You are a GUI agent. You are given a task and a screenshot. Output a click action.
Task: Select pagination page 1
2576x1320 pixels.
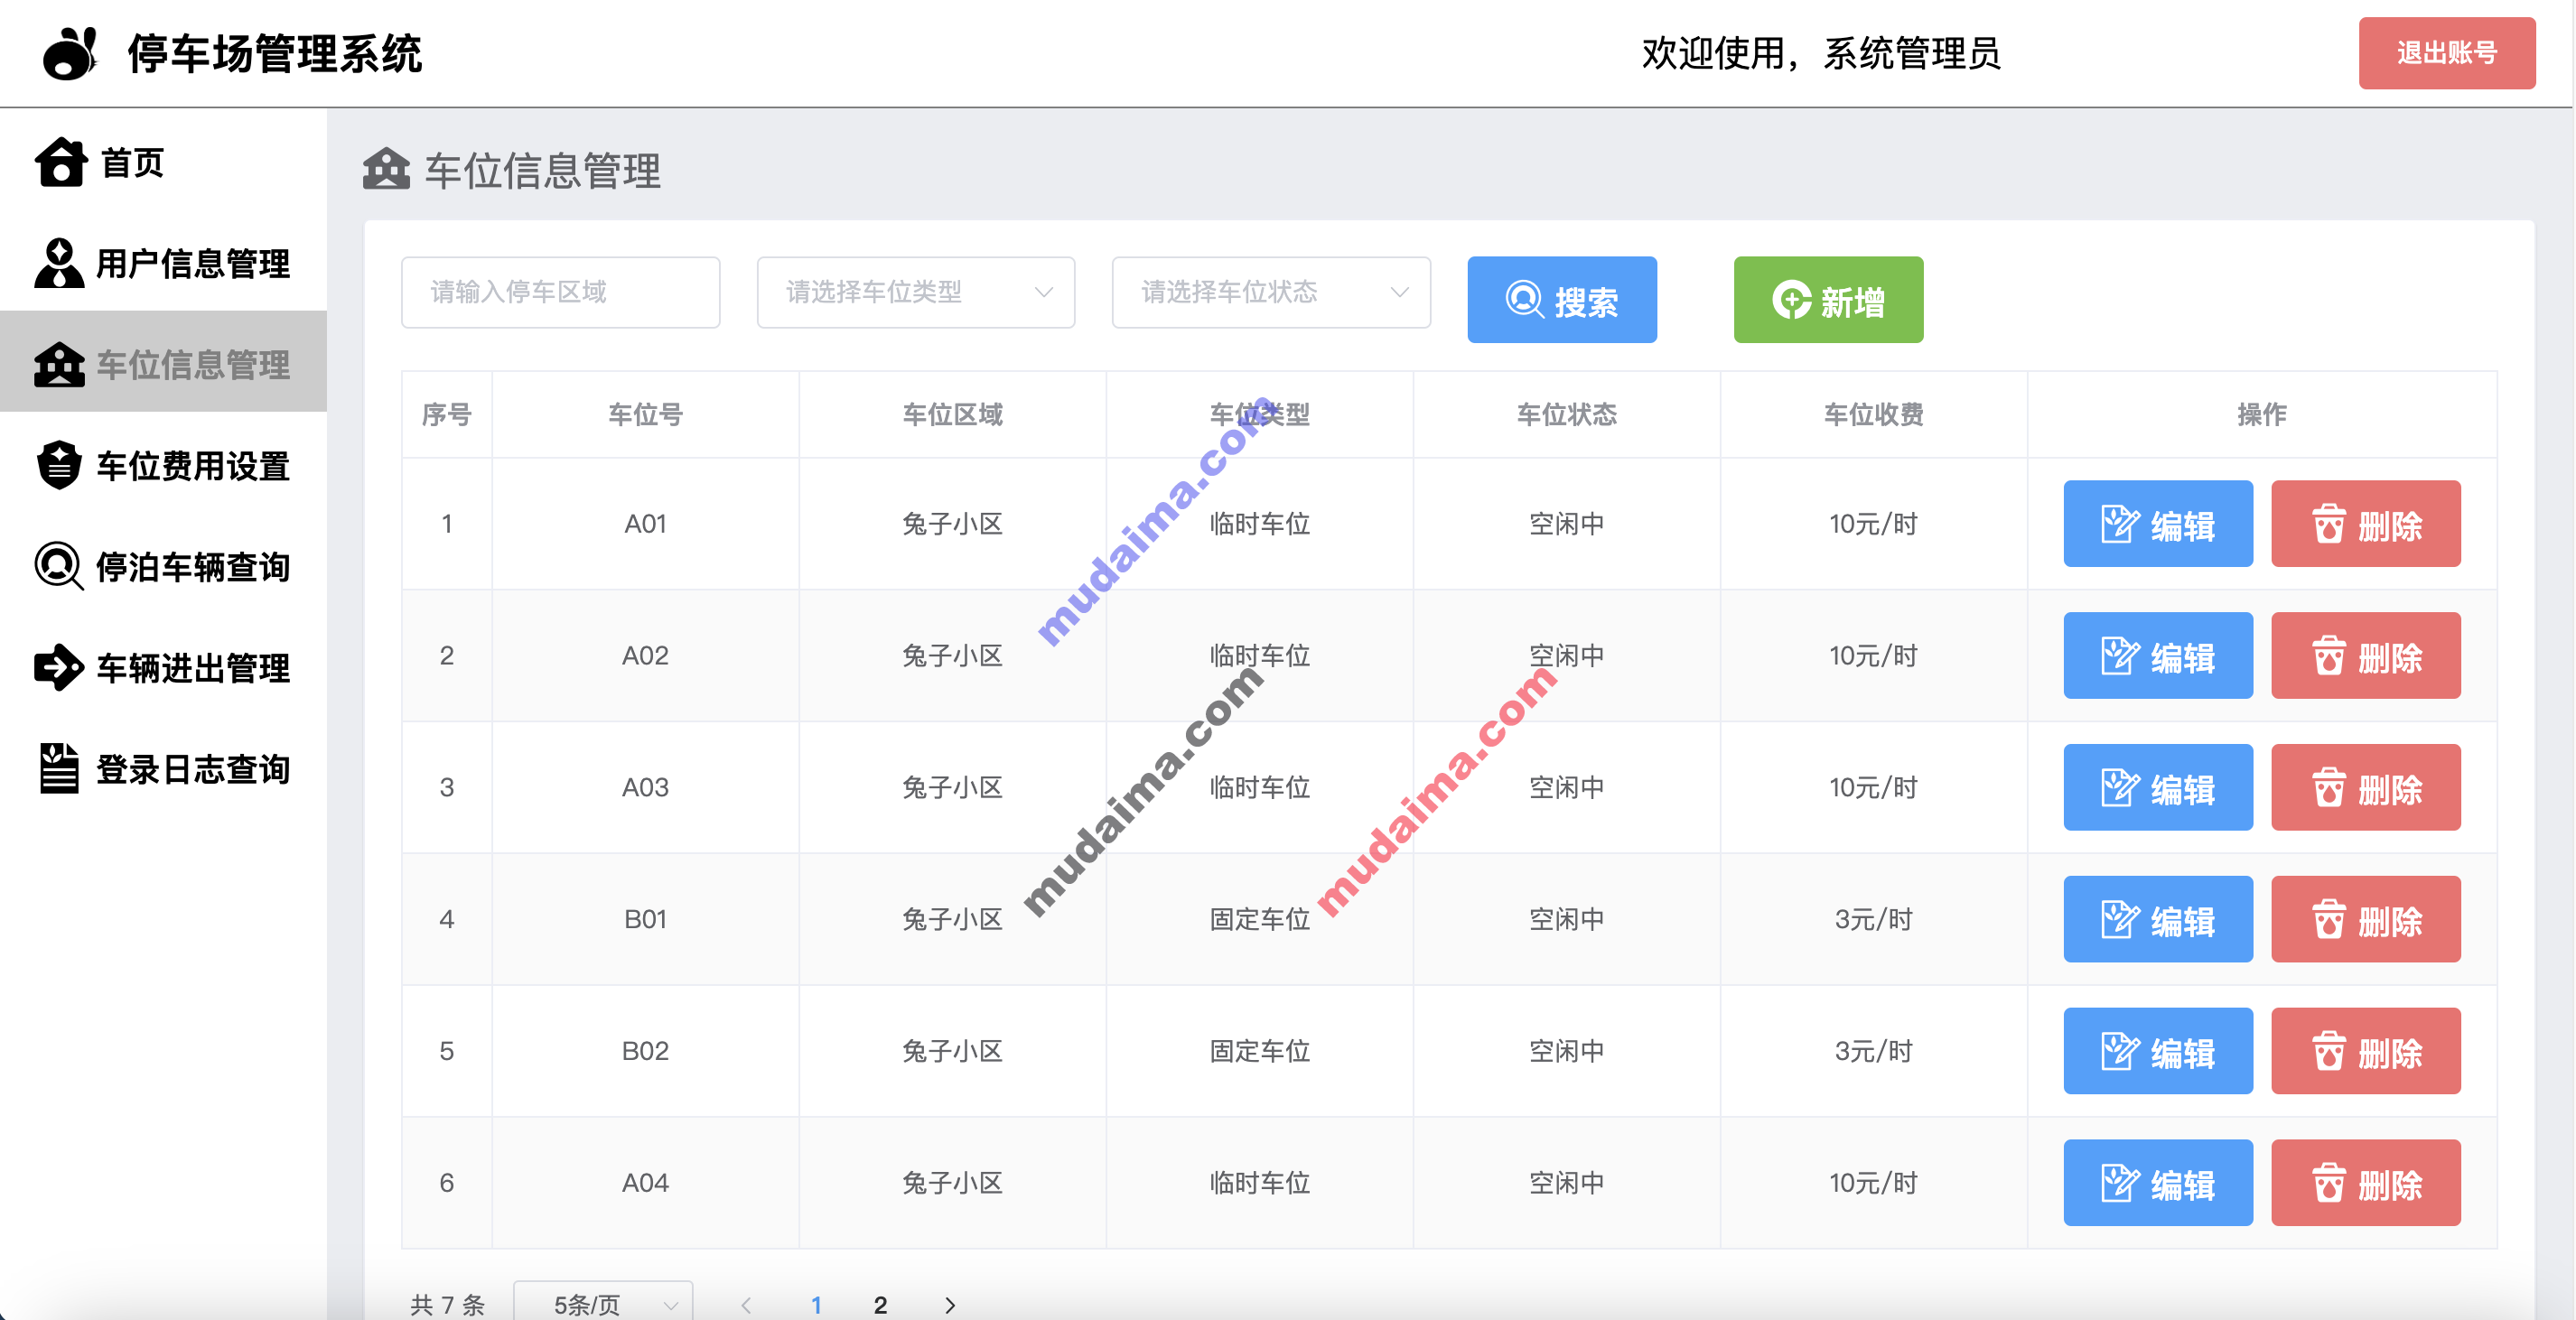click(x=816, y=1304)
